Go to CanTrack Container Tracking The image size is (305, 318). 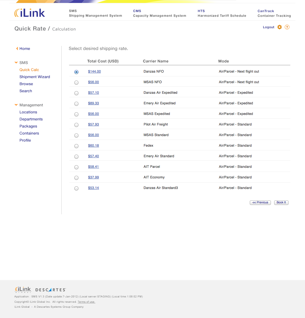click(274, 13)
